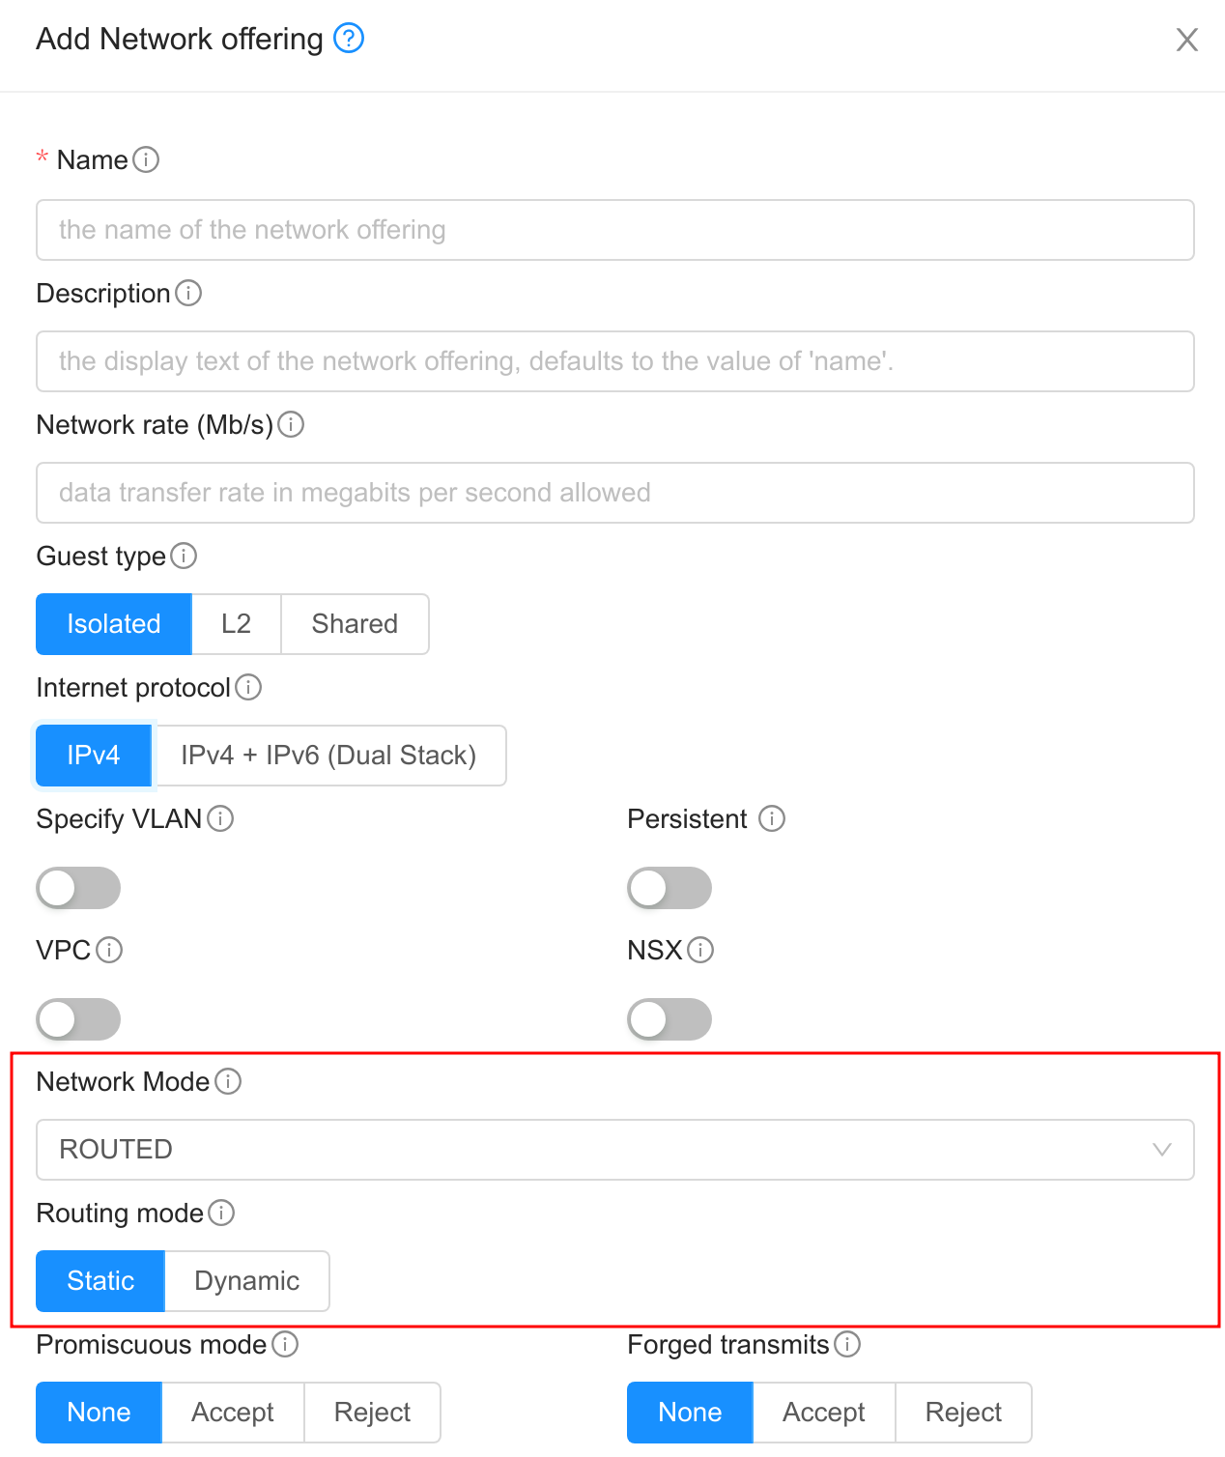Click the Guest type info icon
Screen dimensions: 1225x1457
[184, 557]
